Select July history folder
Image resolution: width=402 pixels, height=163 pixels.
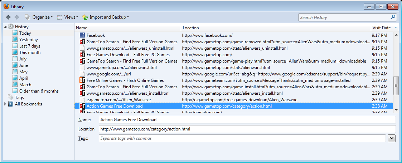click(23, 59)
